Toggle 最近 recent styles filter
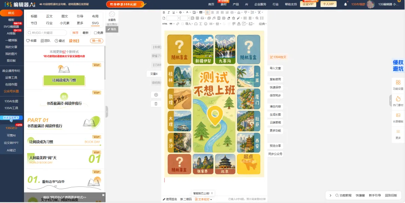This screenshot has width=405, height=203. [x=60, y=41]
